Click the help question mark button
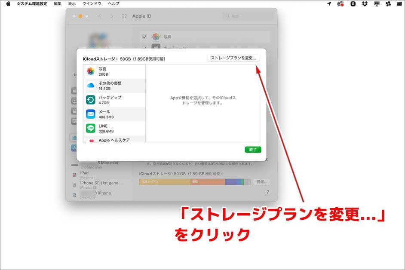This screenshot has width=405, height=270. point(267,192)
